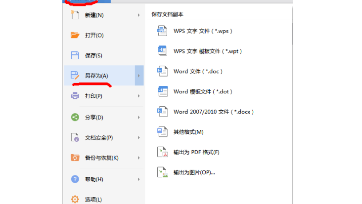The height and width of the screenshot is (204, 362).
Task: Click the New document icon
Action: [75, 15]
